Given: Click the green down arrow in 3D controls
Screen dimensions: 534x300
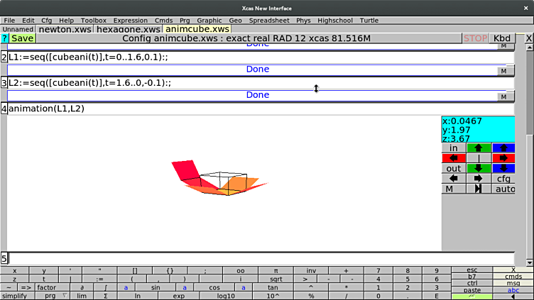Looking at the screenshot, I should point(478,169).
